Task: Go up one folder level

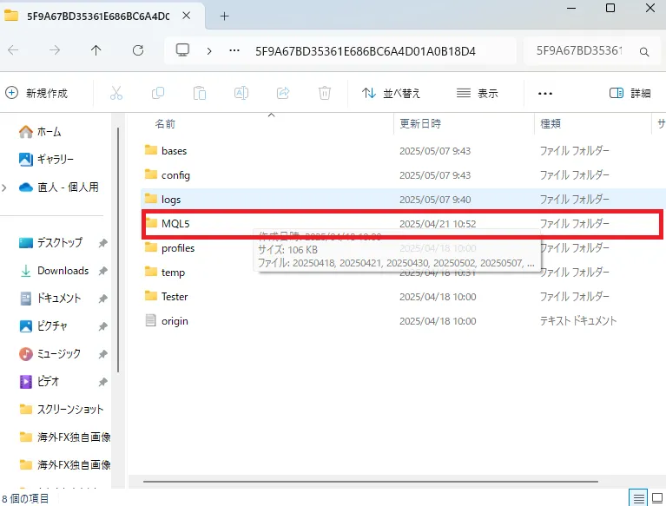Action: [96, 50]
